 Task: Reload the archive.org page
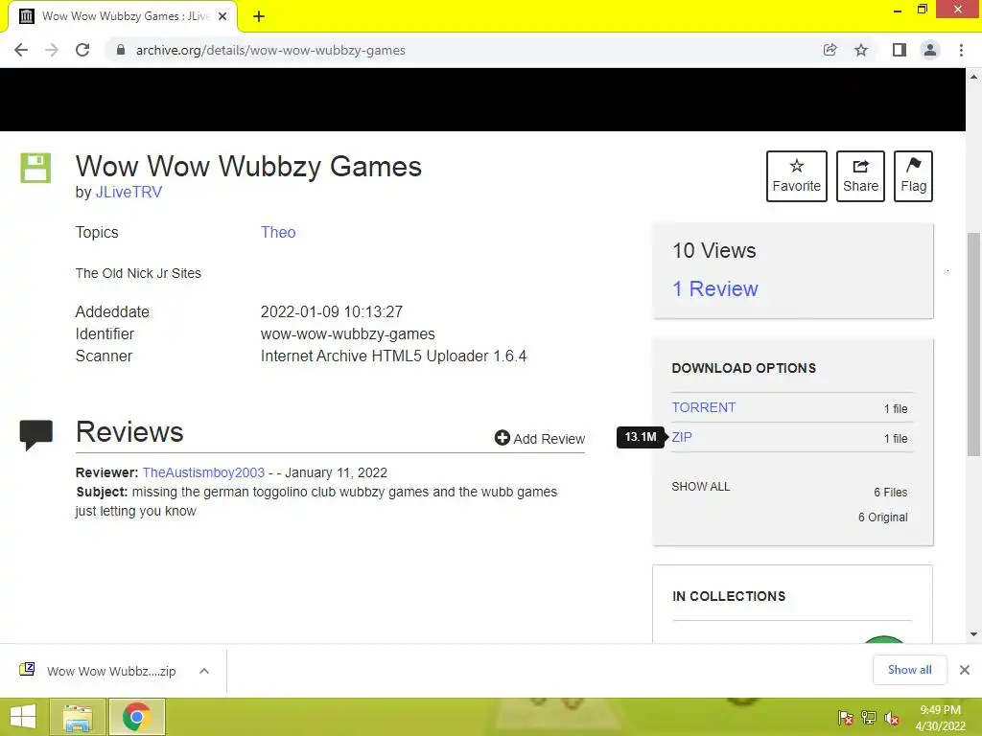(x=82, y=50)
